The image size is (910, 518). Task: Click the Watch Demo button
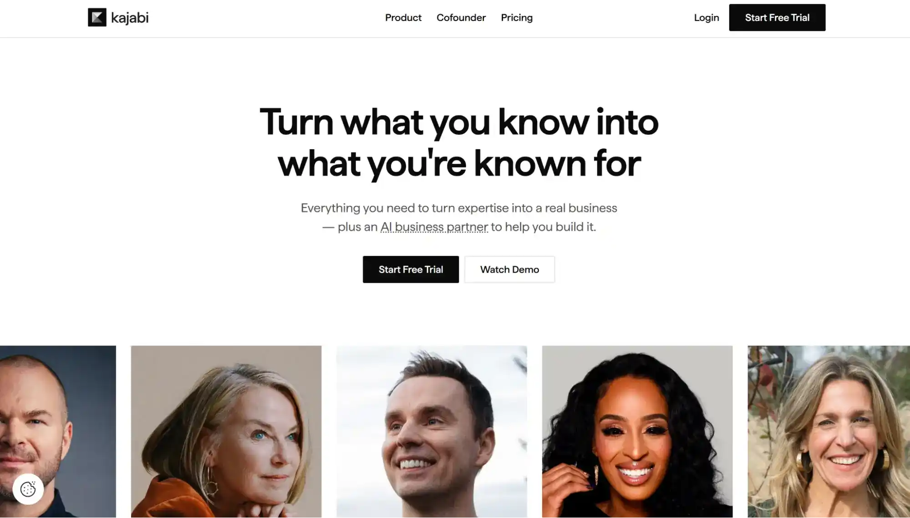(x=509, y=269)
